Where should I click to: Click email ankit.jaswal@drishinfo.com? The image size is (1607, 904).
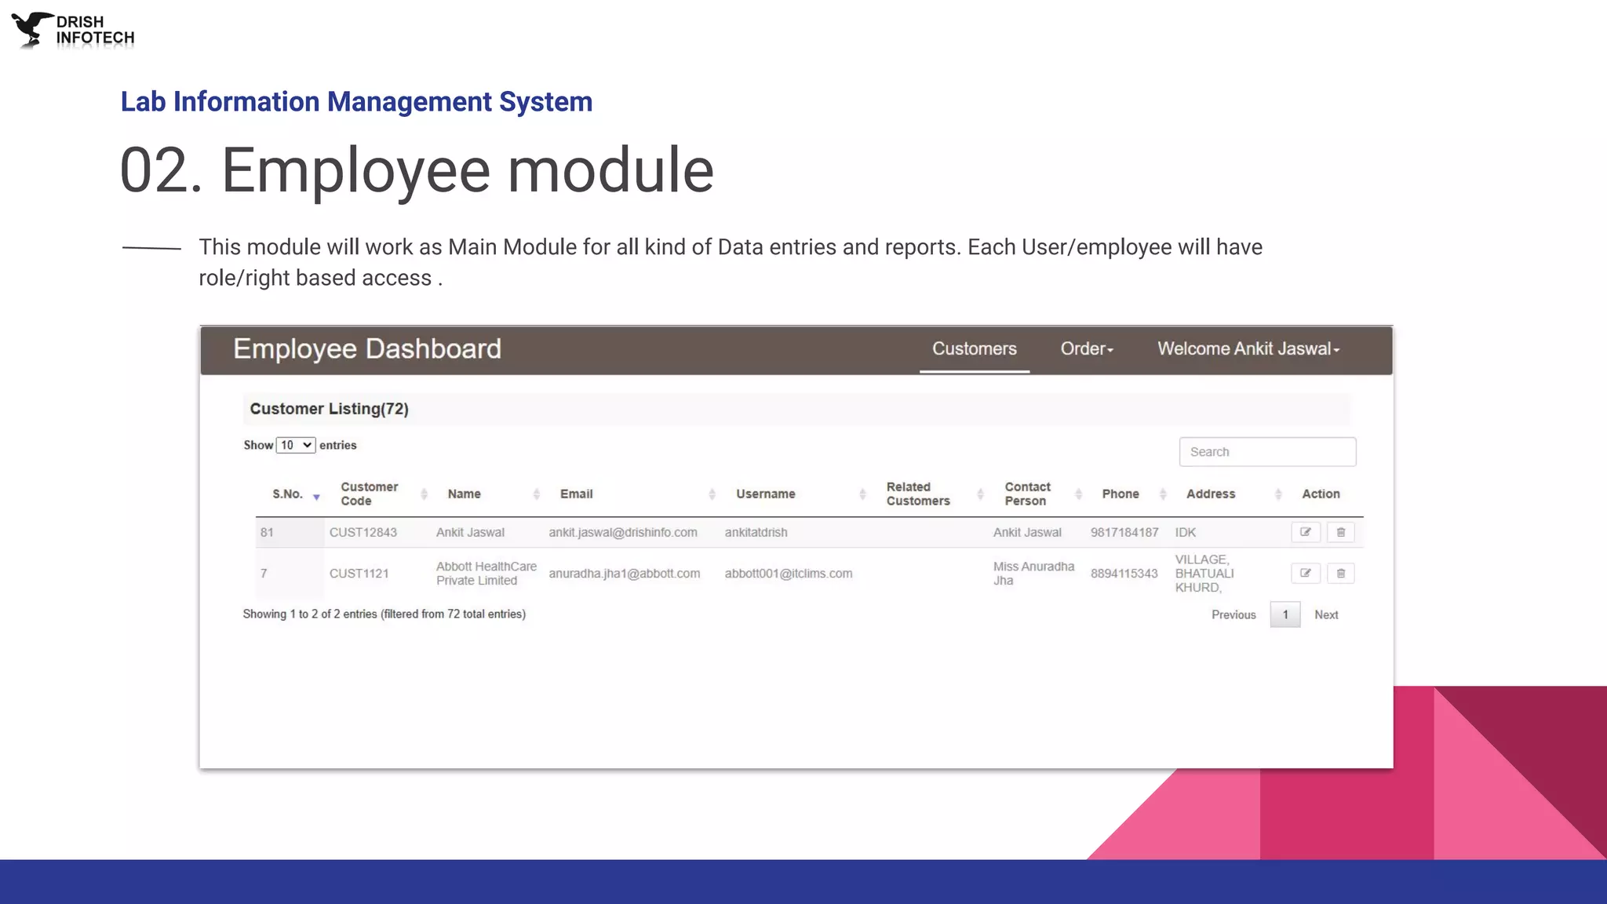[623, 532]
